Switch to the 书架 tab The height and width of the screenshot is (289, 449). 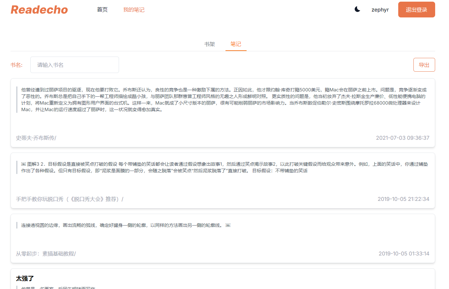(x=209, y=44)
